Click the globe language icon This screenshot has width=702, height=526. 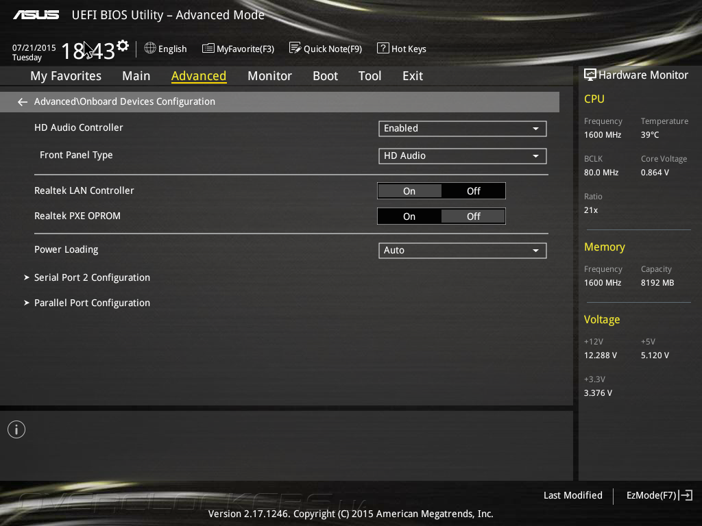click(x=150, y=48)
